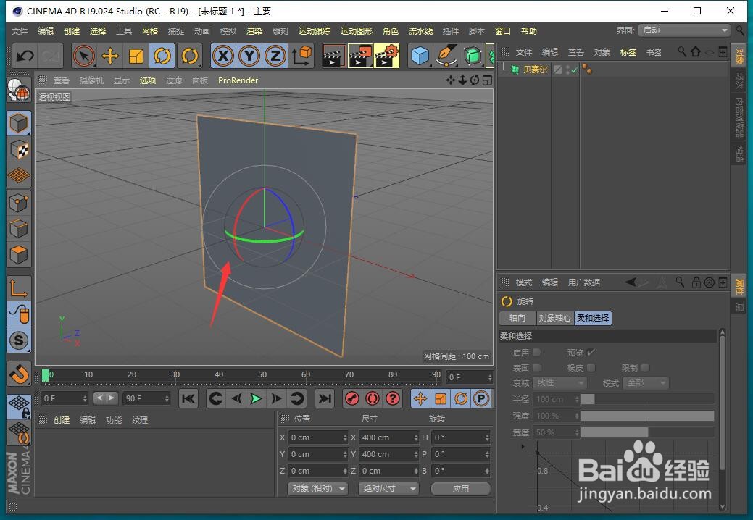Open 衰减 线性 dropdown
Viewport: 753px width, 520px height.
pyautogui.click(x=560, y=383)
